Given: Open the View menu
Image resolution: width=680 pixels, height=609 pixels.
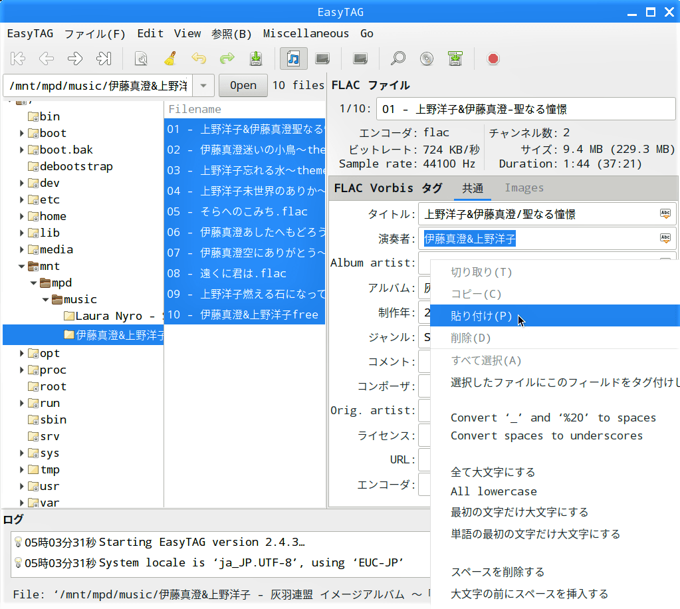Looking at the screenshot, I should (187, 33).
